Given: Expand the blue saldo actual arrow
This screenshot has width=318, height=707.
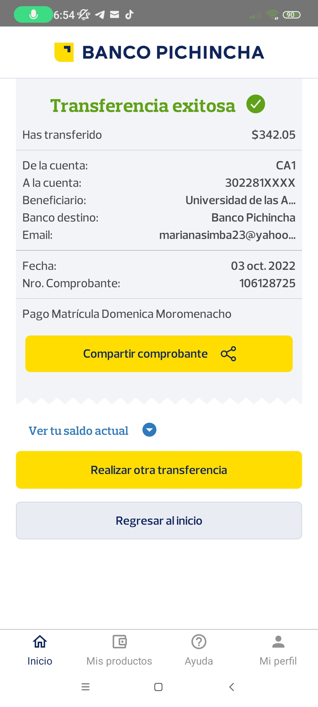Looking at the screenshot, I should coord(149,430).
